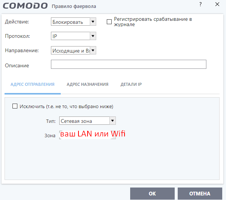The width and height of the screenshot is (226, 200).
Task: Click the IP protocol field
Action: tap(71, 36)
